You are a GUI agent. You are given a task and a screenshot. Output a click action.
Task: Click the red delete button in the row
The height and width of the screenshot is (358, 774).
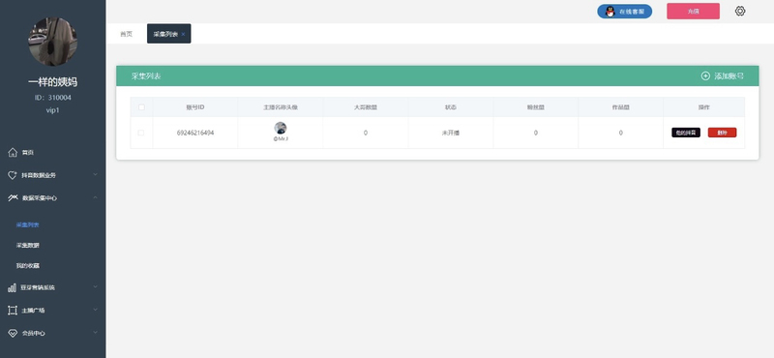(x=722, y=133)
